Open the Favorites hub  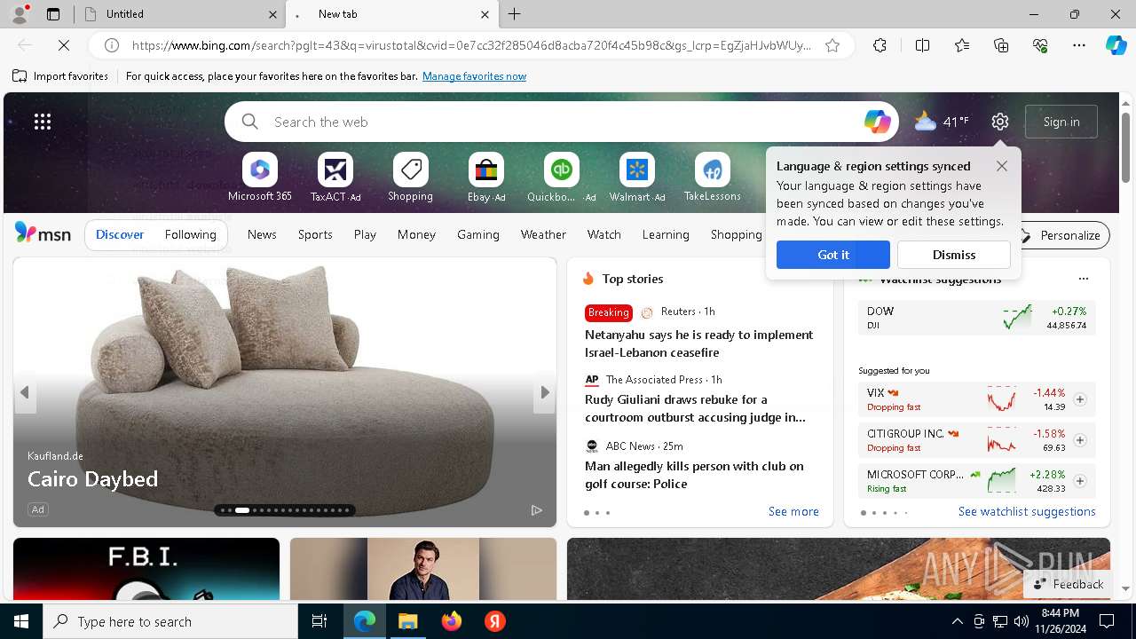coord(962,45)
